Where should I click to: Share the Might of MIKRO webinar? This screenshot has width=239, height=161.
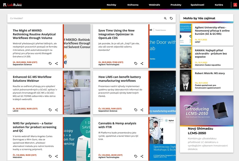(56, 63)
